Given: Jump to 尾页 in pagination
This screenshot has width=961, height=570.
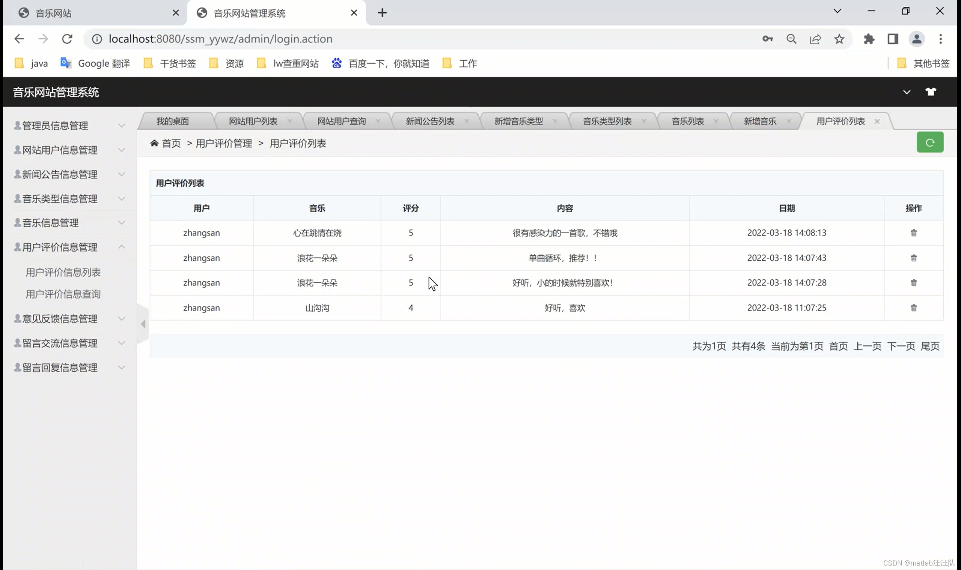Looking at the screenshot, I should point(929,346).
